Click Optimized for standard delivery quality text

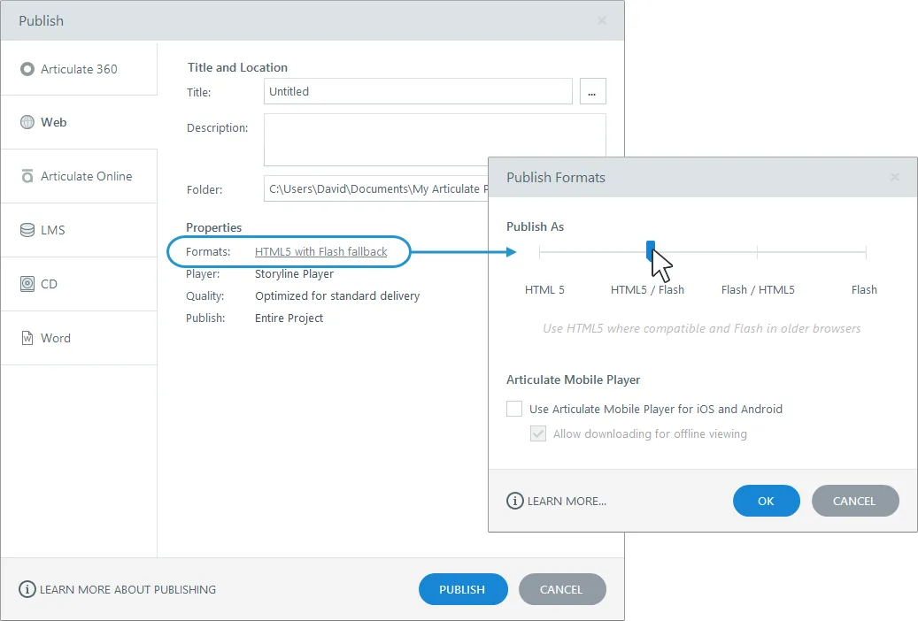[337, 296]
